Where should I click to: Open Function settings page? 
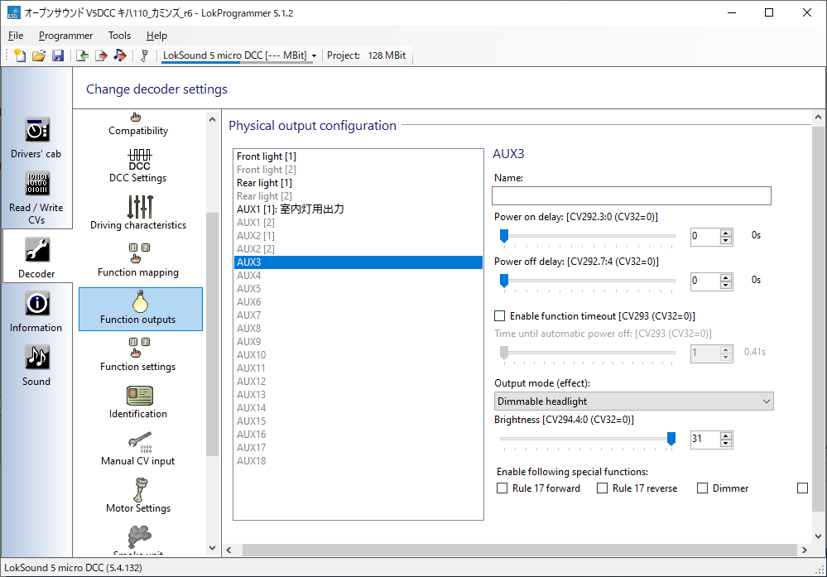coord(138,354)
